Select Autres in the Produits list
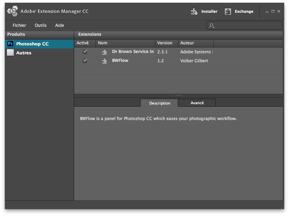289x216 pixels. (39, 53)
